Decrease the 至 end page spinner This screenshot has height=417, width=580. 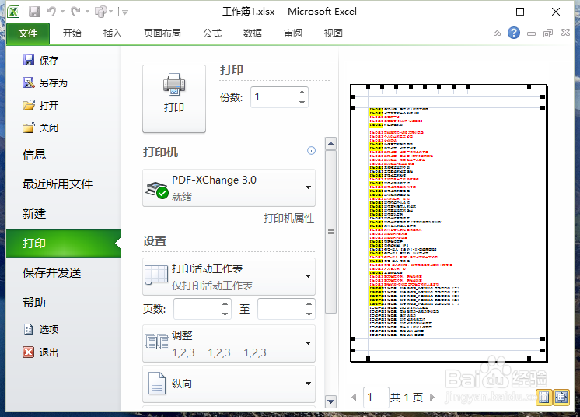coord(309,314)
